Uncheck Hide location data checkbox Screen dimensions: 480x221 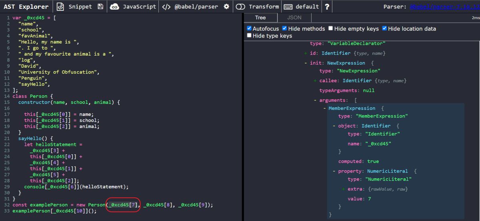(x=384, y=29)
